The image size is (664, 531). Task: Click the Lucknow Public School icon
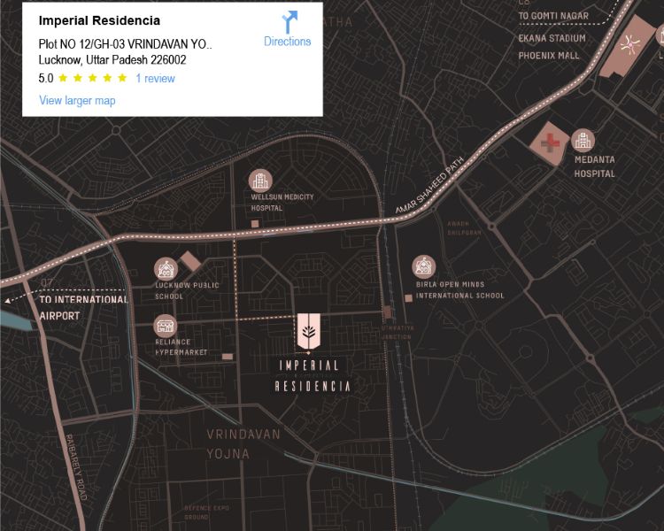pos(166,269)
